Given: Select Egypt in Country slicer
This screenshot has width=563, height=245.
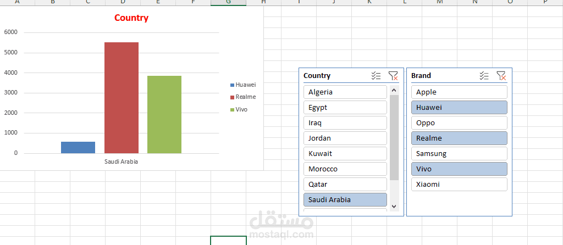Looking at the screenshot, I should pos(345,107).
